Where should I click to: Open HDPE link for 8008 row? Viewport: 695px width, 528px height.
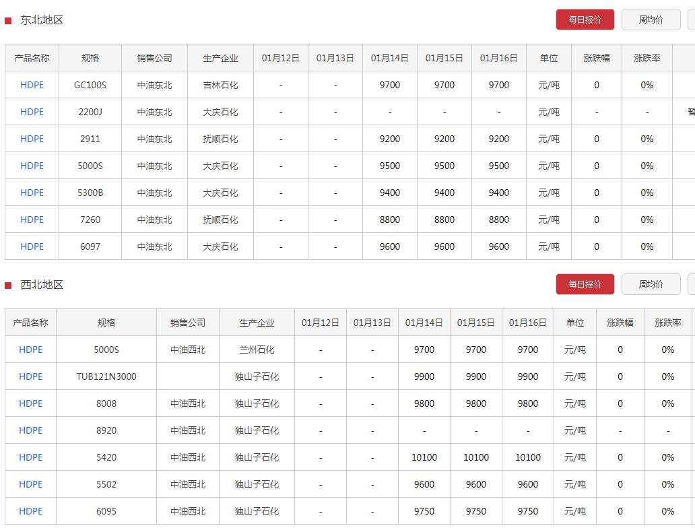[30, 404]
